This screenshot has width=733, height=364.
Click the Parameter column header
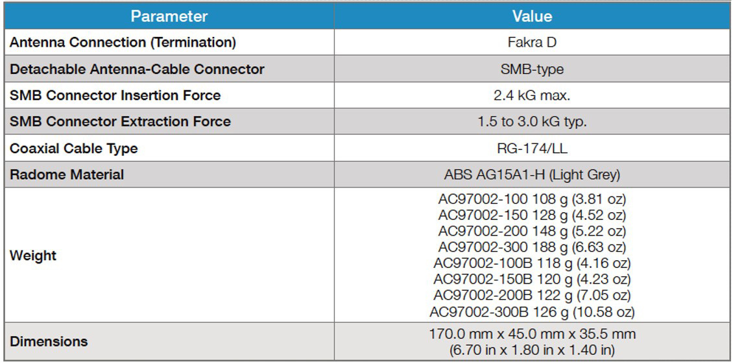169,16
